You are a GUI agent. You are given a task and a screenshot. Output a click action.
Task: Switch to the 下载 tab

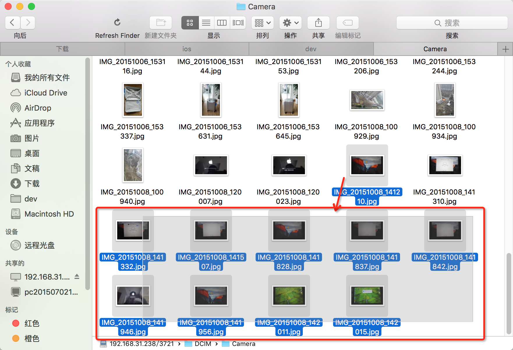[x=63, y=49]
